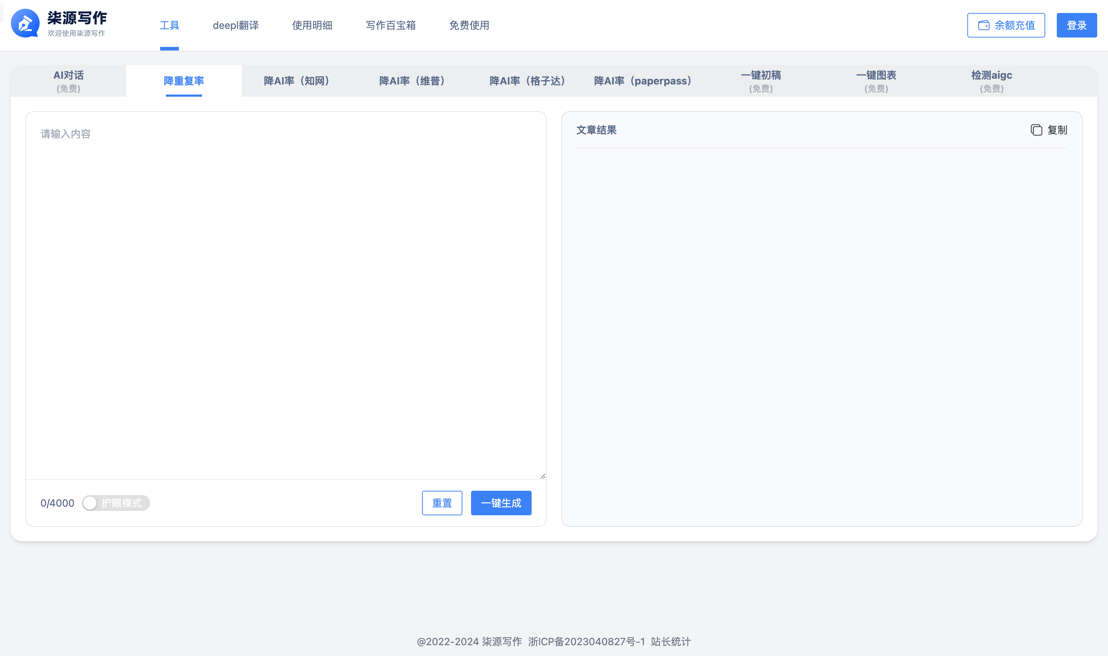Select the 一键图表 (免费) tab
This screenshot has width=1108, height=656.
[x=876, y=81]
